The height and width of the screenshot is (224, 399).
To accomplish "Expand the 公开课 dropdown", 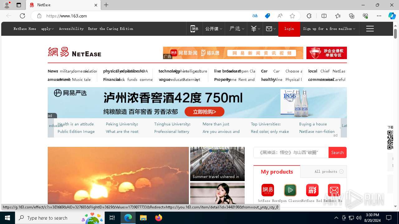I will (x=214, y=29).
